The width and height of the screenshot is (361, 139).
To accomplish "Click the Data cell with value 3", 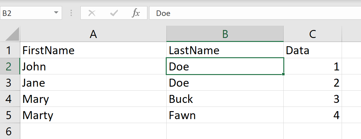I will pos(312,99).
